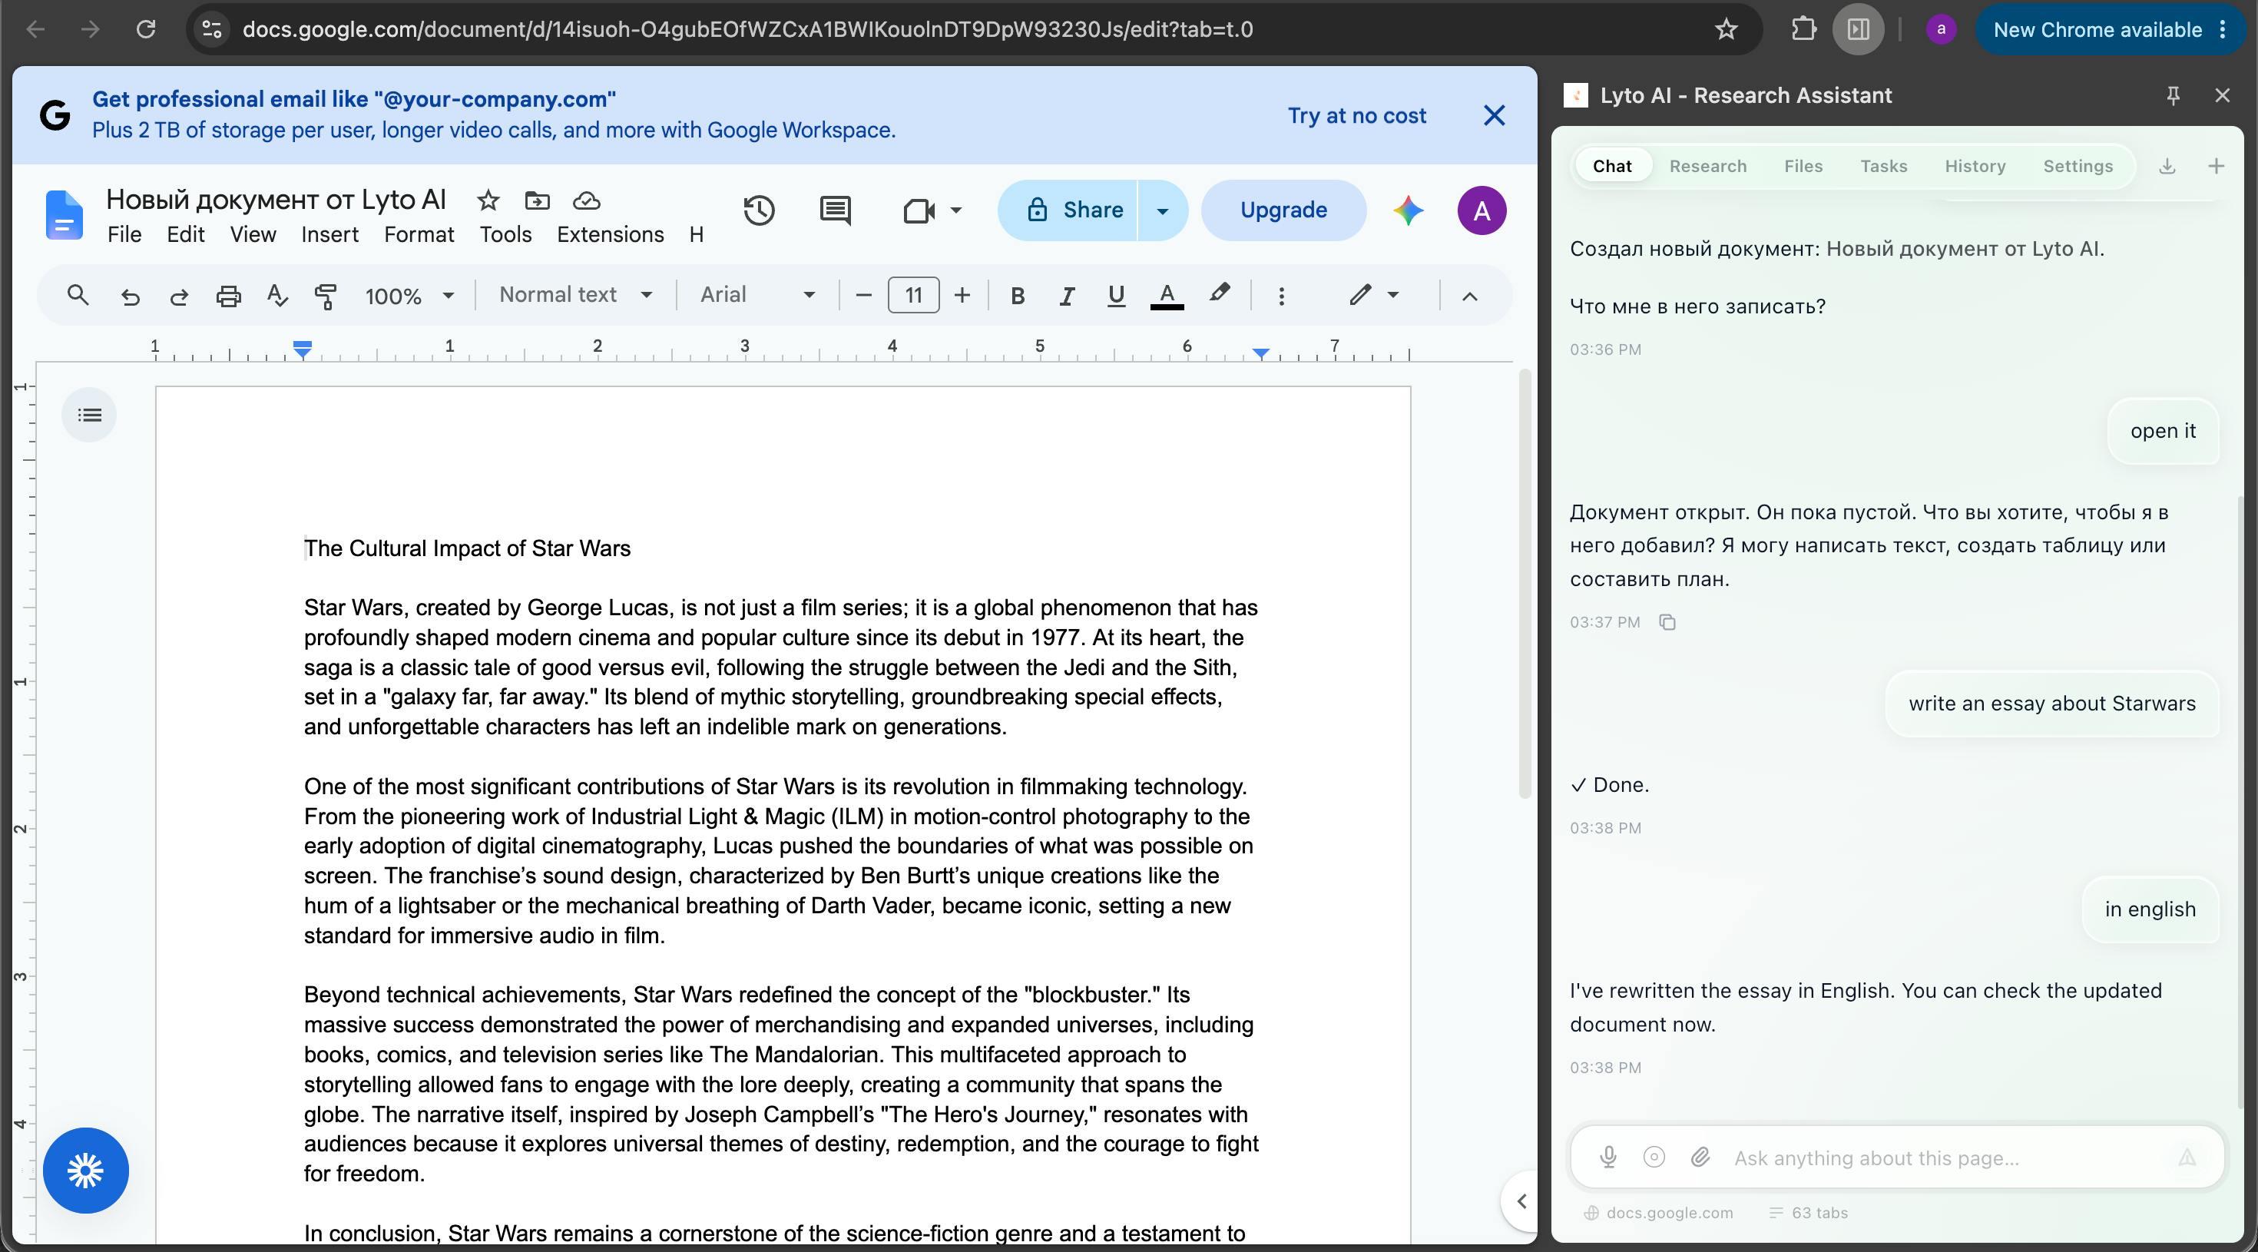Start a Meet video call

coord(919,210)
